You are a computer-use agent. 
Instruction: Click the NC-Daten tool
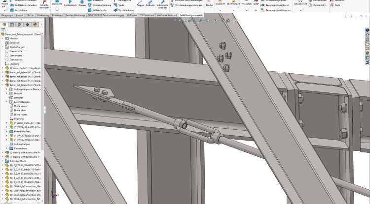click(246, 3)
